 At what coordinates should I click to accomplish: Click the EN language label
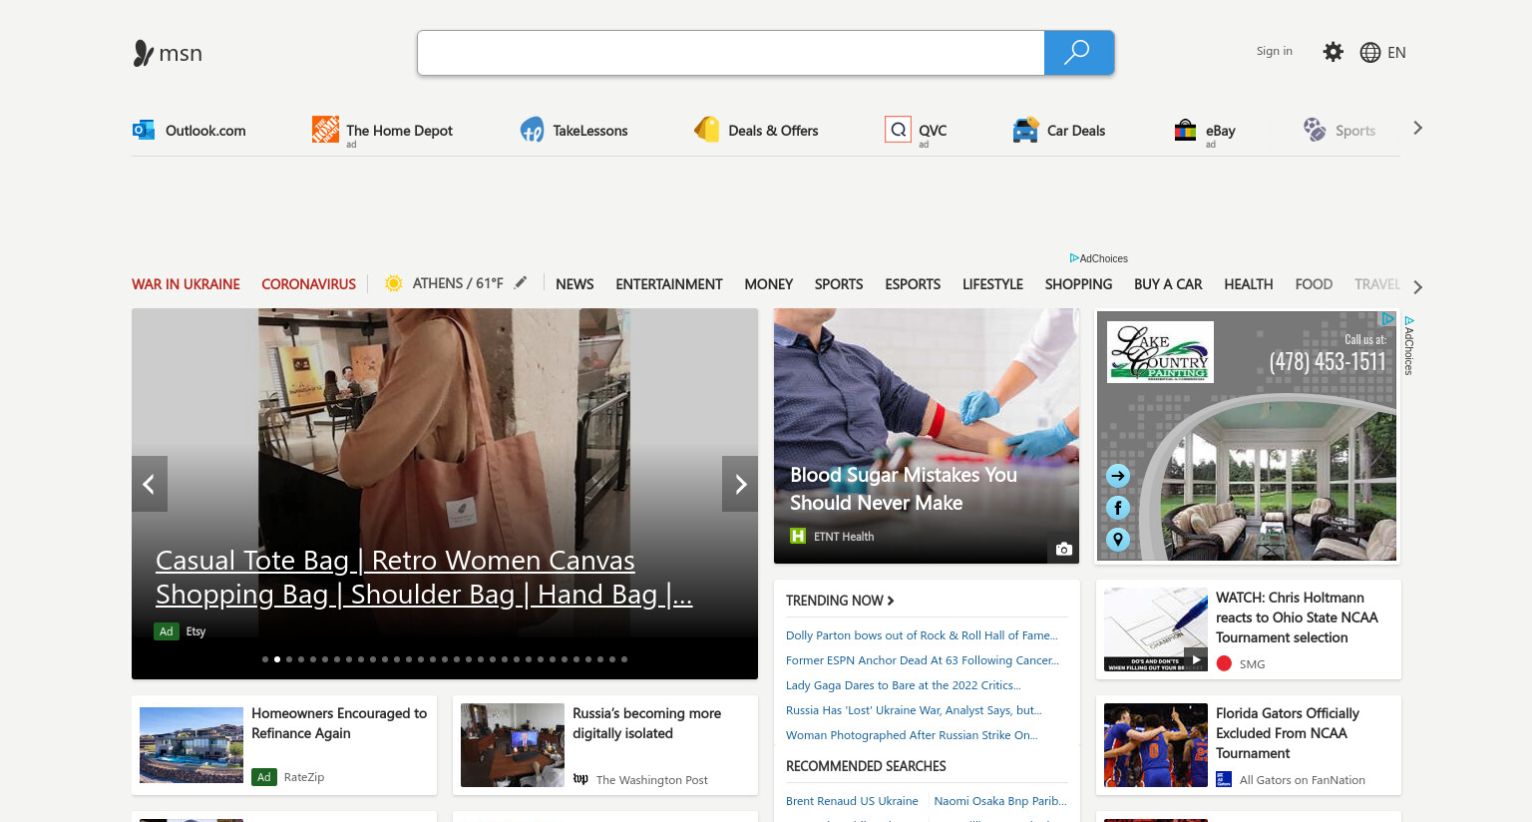click(1396, 53)
